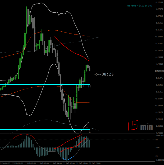Click price axis value 1.26775
The width and height of the screenshot is (164, 165).
[160, 44]
